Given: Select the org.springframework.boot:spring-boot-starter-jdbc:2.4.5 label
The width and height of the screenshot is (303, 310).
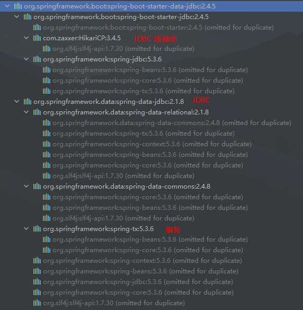Looking at the screenshot, I should tap(121, 17).
